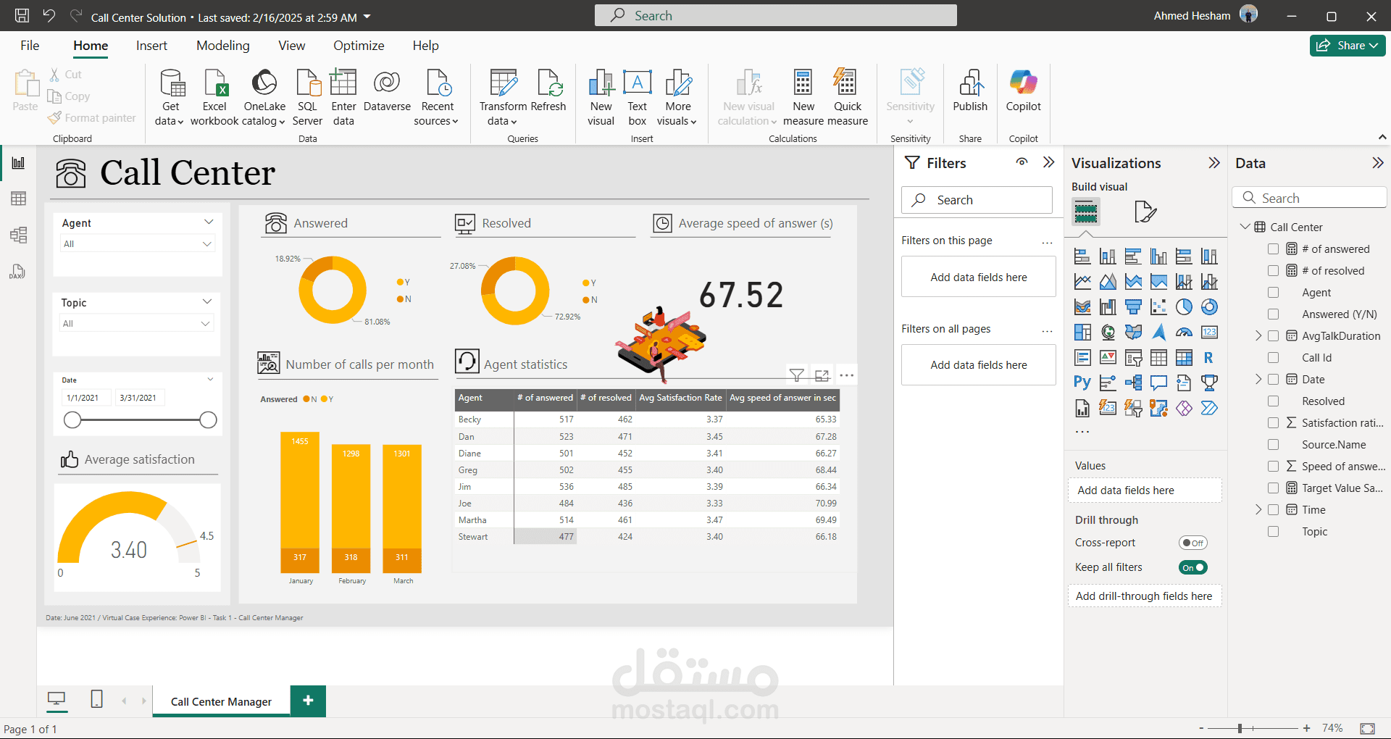The image size is (1391, 739).
Task: Open More options for filters on this page
Action: (1047, 241)
